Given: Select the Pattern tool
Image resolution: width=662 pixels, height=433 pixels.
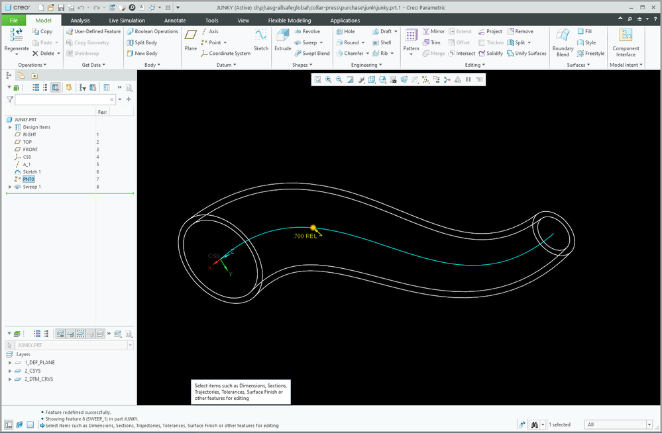Looking at the screenshot, I should click(411, 42).
